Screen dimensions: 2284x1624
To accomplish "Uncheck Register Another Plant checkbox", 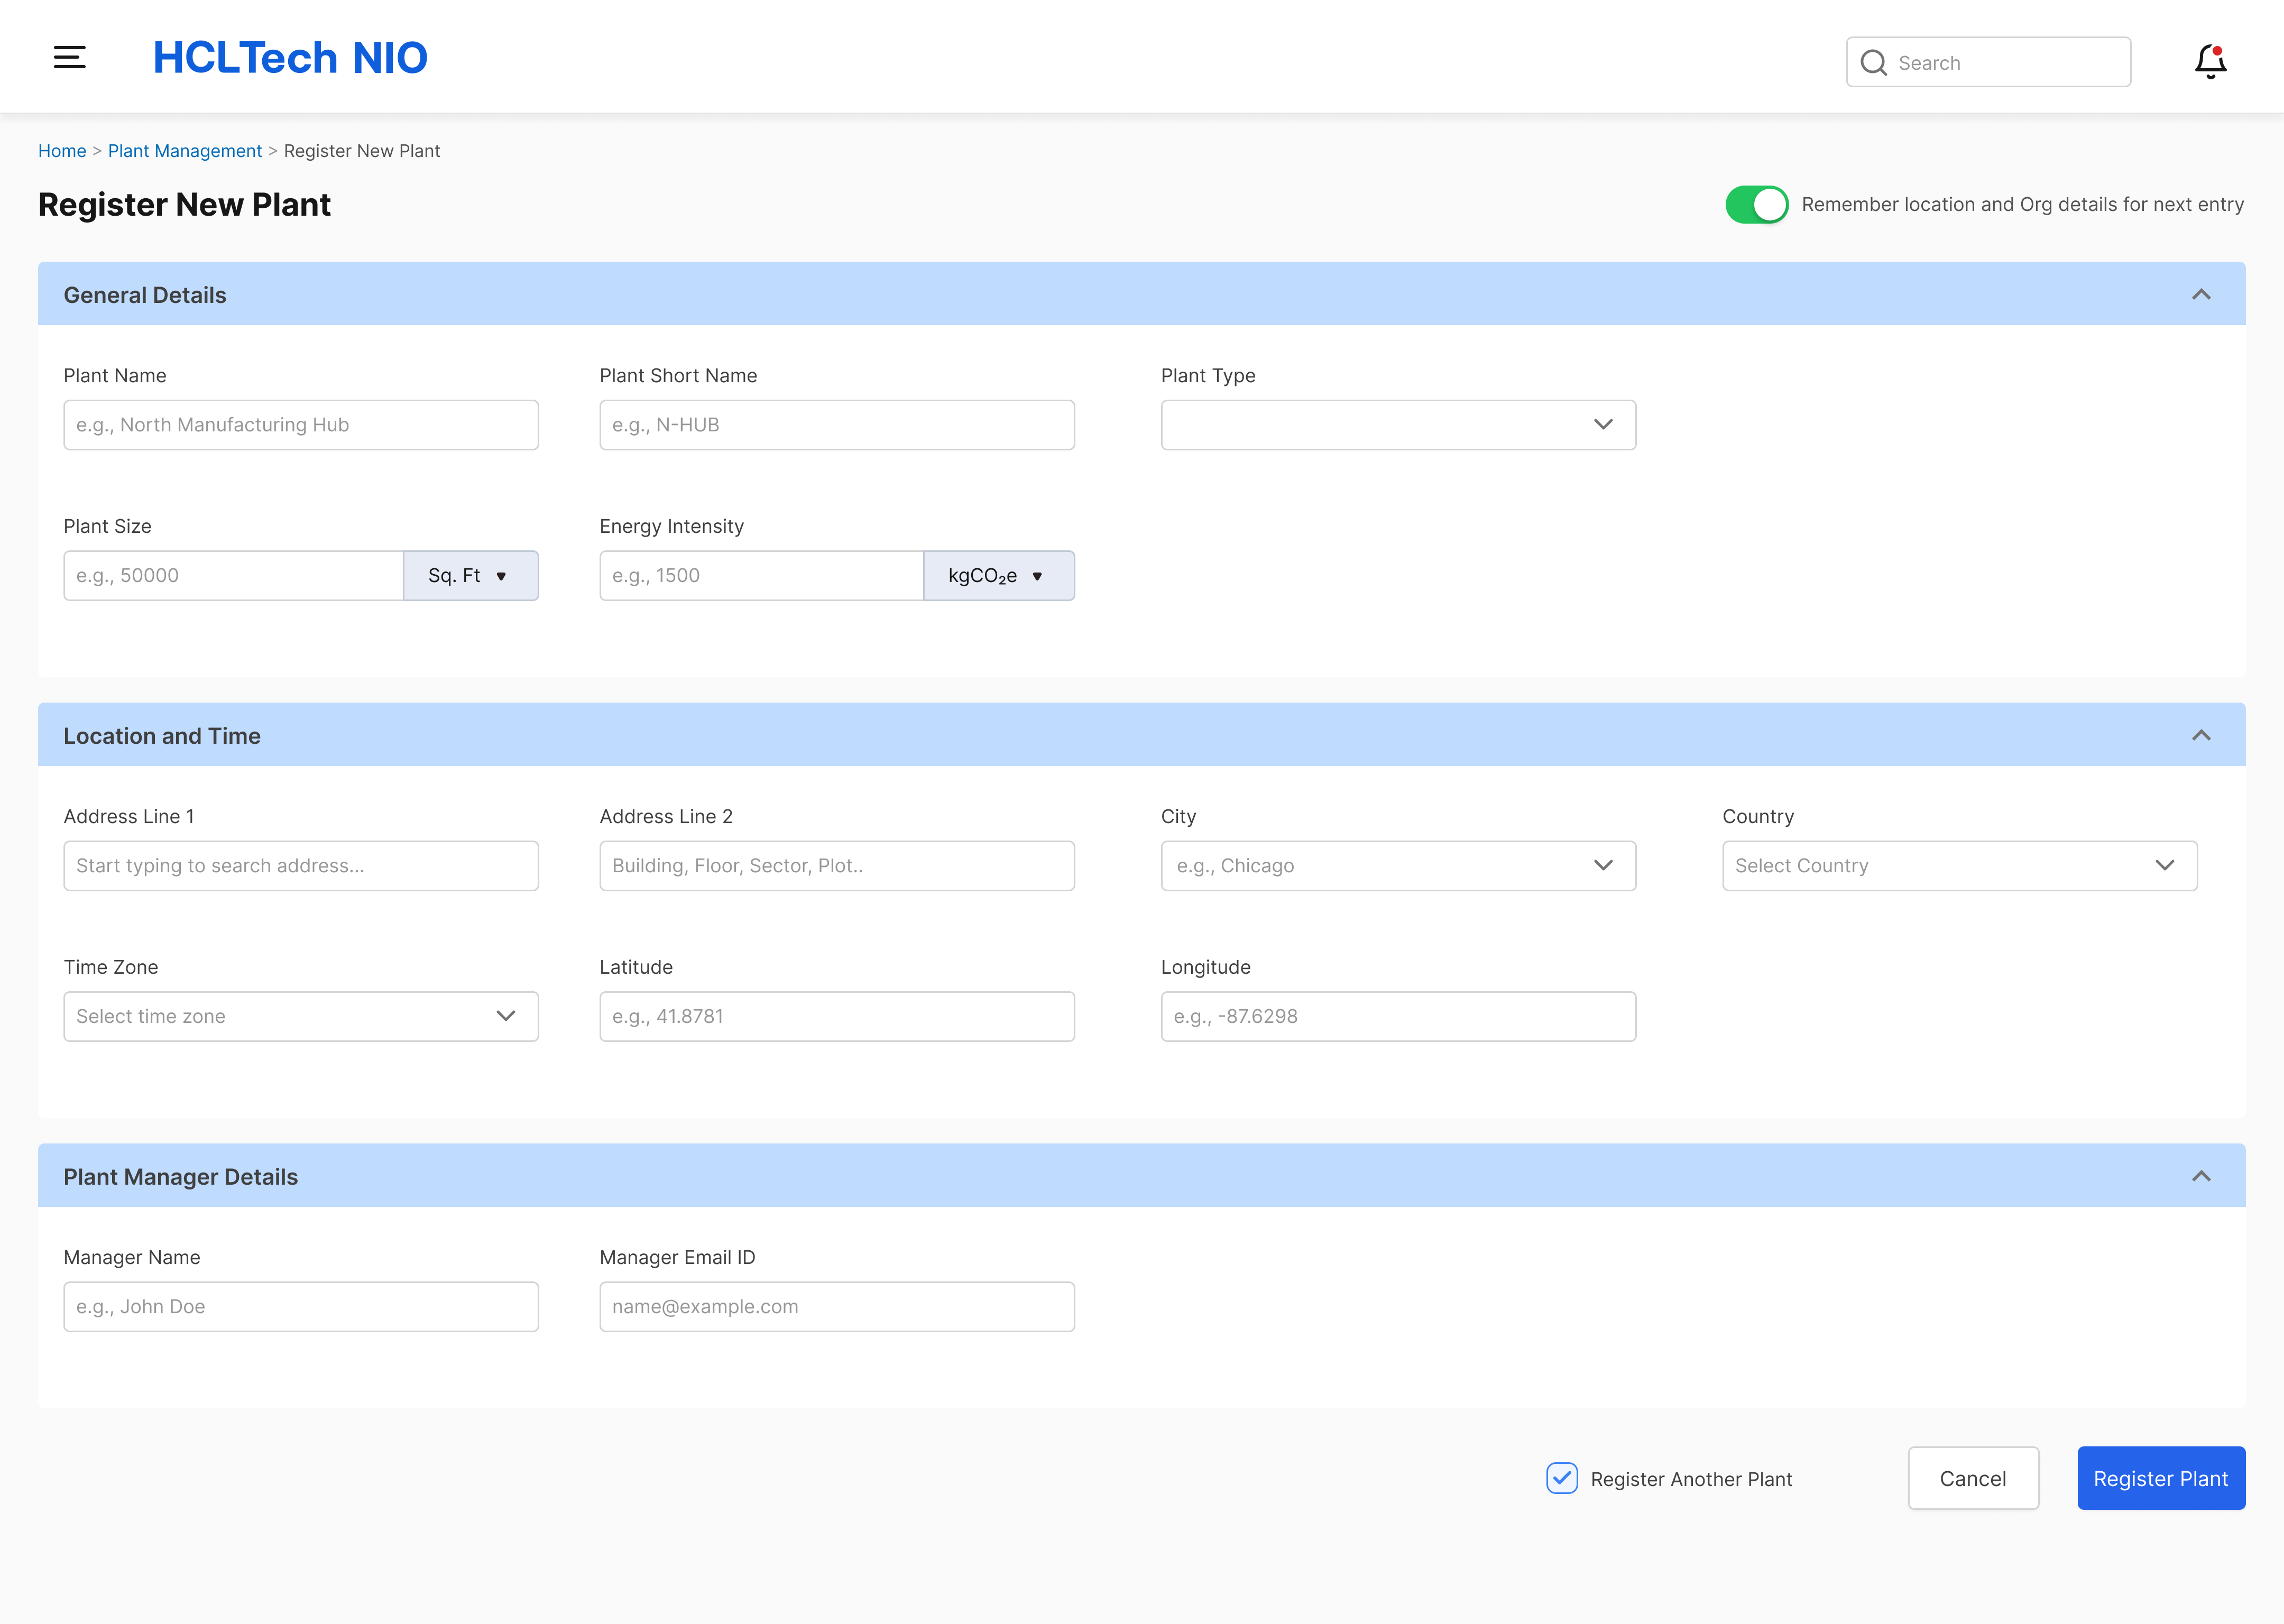I will point(1561,1478).
